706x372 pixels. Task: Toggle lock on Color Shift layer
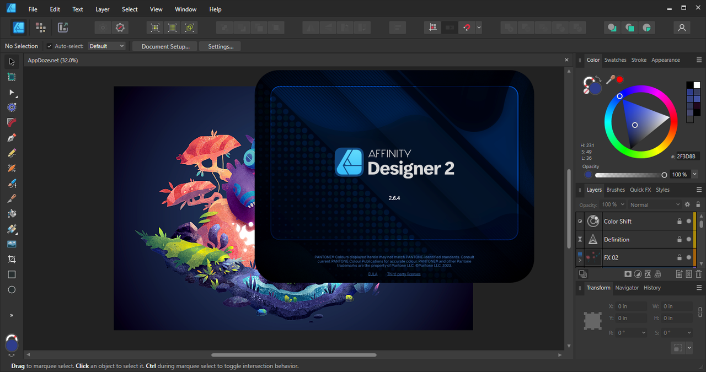(x=680, y=222)
